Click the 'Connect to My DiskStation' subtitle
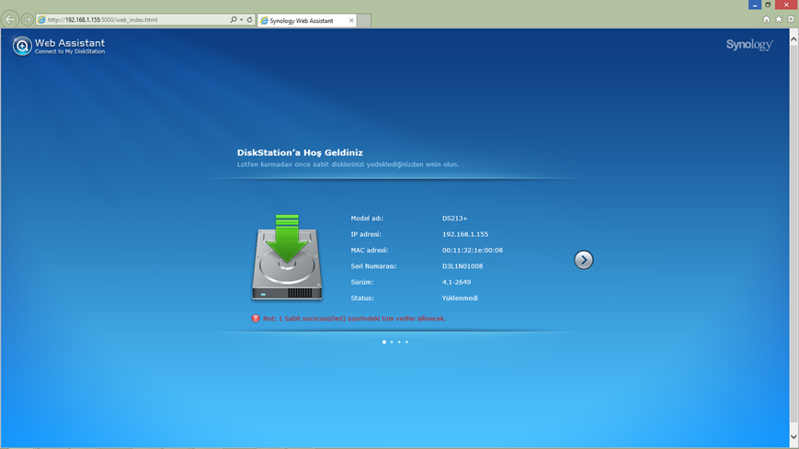The height and width of the screenshot is (449, 799). [x=70, y=51]
